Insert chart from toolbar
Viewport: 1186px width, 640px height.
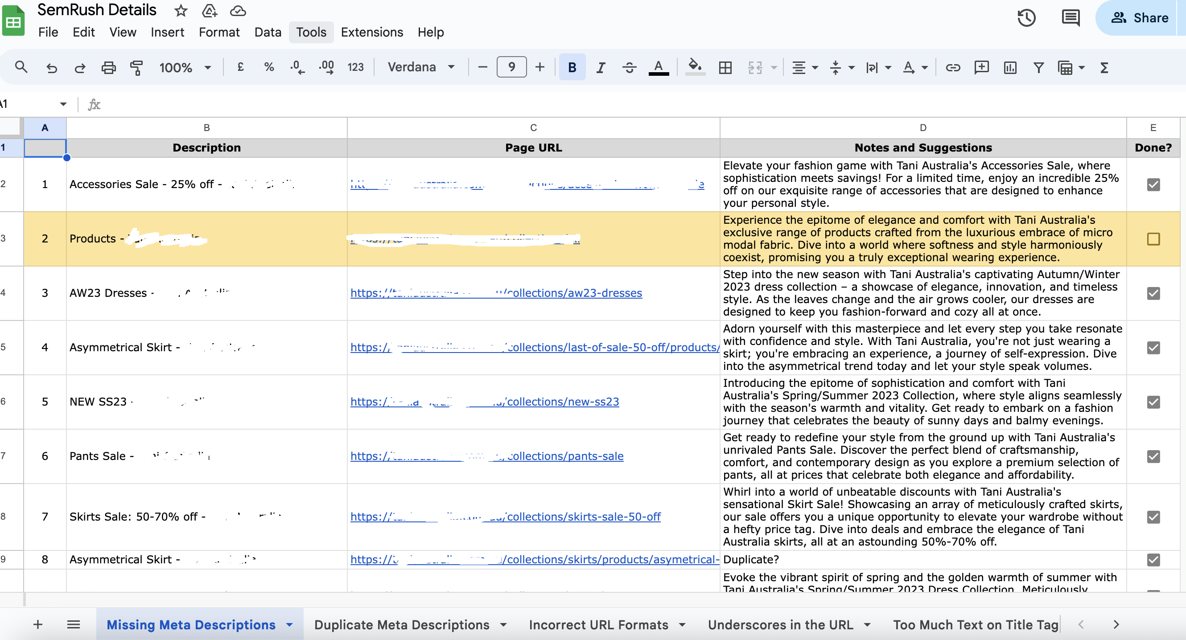click(1010, 68)
